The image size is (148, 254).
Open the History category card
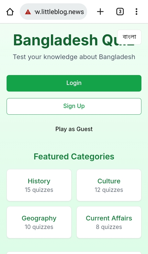pyautogui.click(x=39, y=185)
